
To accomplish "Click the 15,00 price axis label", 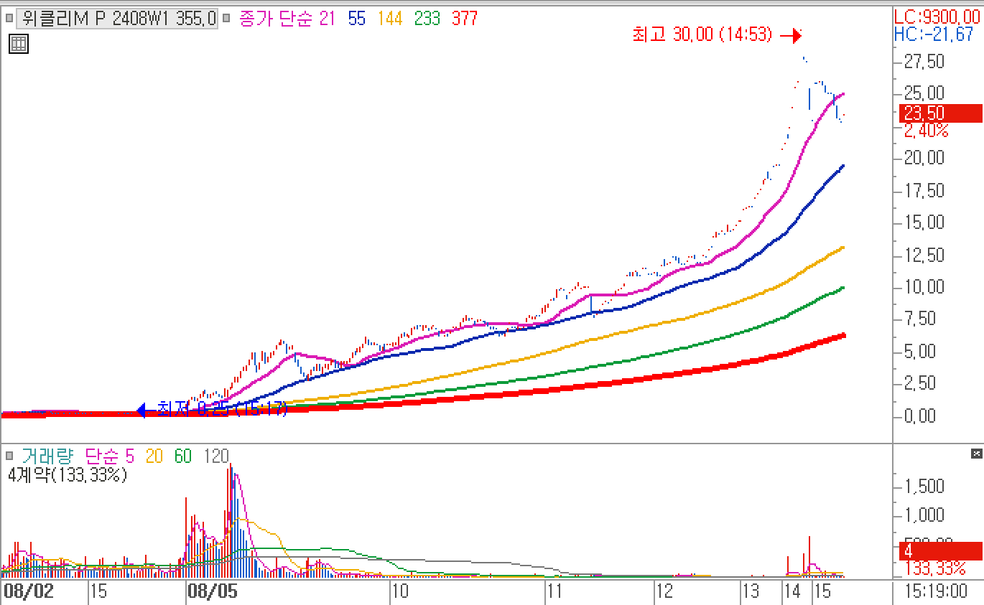I will 924,222.
